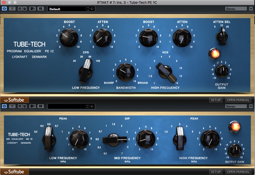The image size is (255, 175).
Task: Open the Default preset field
Action: [x=67, y=9]
